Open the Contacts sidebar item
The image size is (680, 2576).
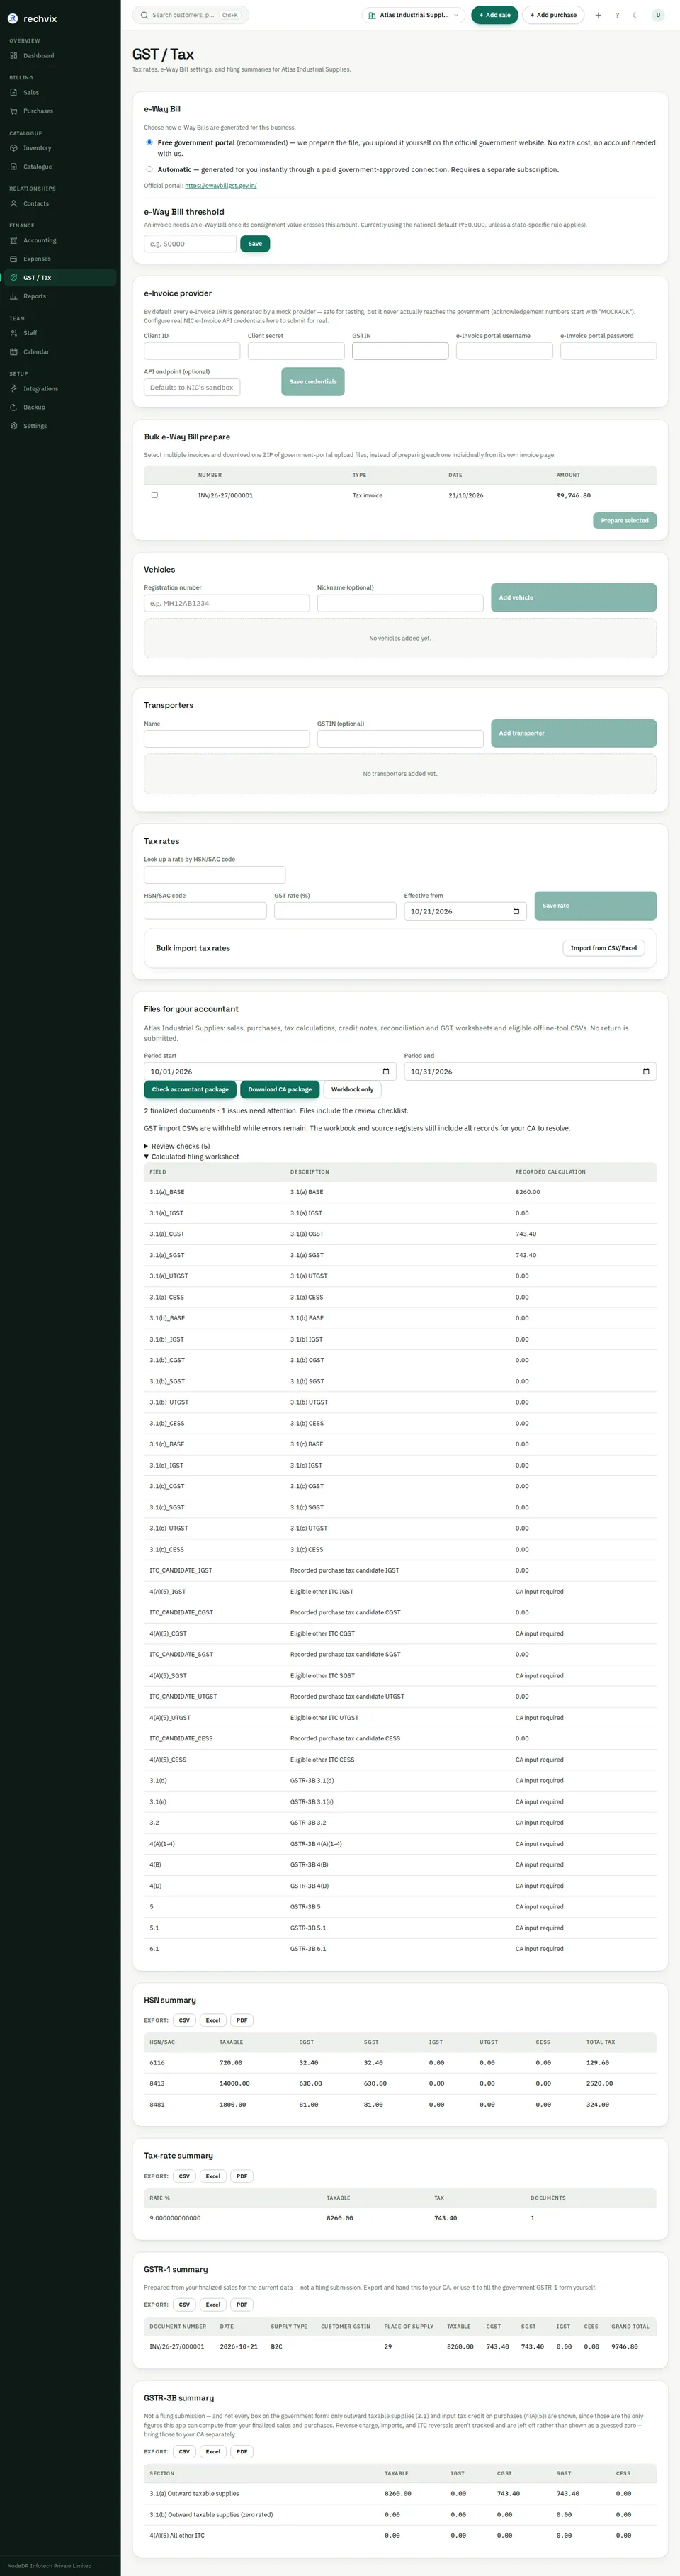pyautogui.click(x=59, y=204)
